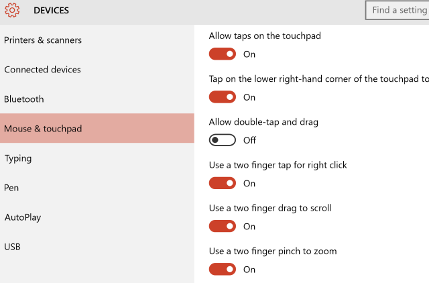This screenshot has width=429, height=283.
Task: Click the Settings gear icon
Action: pos(12,11)
